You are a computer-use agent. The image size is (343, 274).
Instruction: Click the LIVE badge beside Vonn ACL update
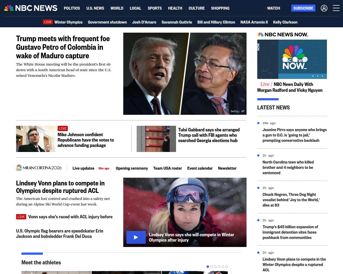coord(21,217)
